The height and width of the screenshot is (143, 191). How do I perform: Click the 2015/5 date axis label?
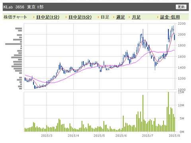(99, 135)
